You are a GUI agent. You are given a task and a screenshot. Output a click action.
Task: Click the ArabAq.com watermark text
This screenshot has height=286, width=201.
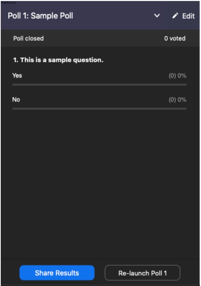click(8, 3)
